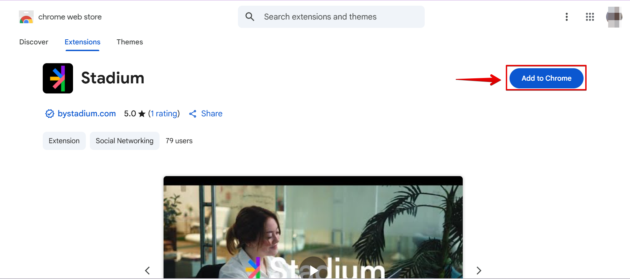Show the previous screenshot with left chevron
The width and height of the screenshot is (630, 279).
point(147,271)
